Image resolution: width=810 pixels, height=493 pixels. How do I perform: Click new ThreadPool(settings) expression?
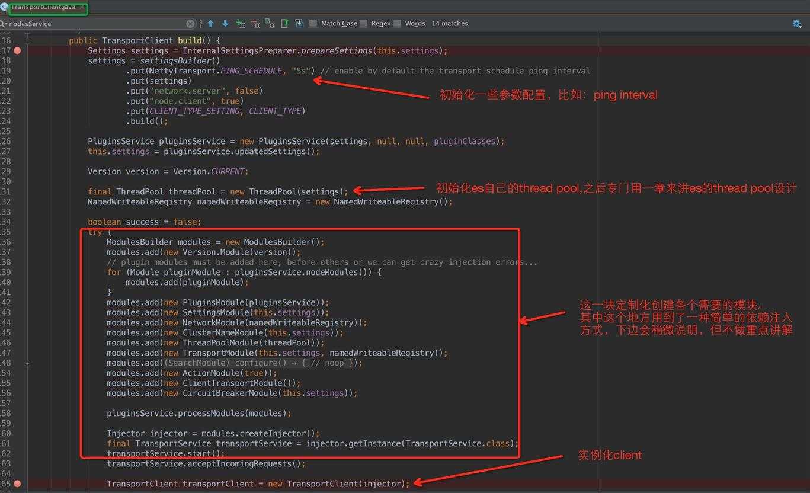(287, 192)
